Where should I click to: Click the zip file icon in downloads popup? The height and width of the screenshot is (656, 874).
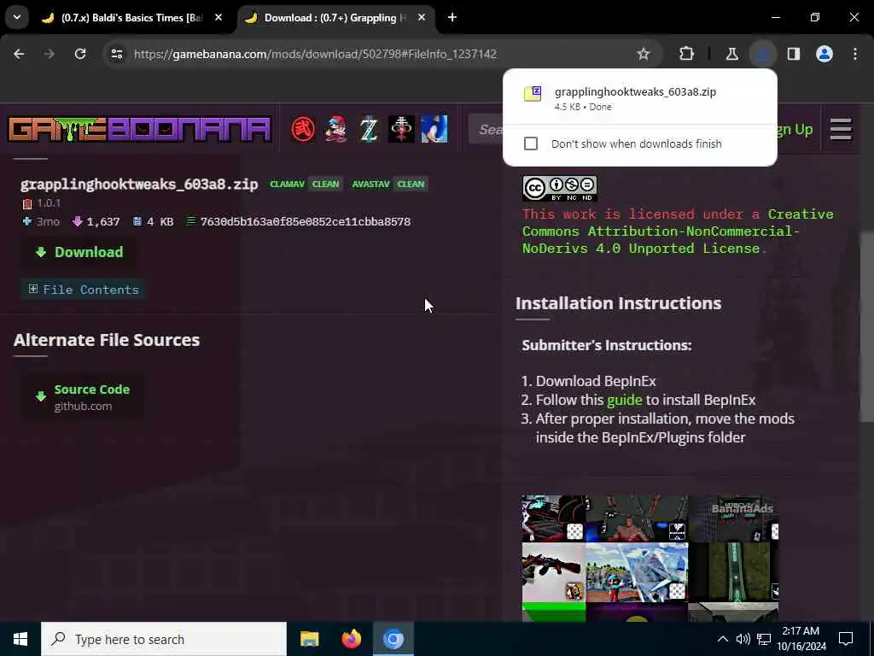coord(533,93)
